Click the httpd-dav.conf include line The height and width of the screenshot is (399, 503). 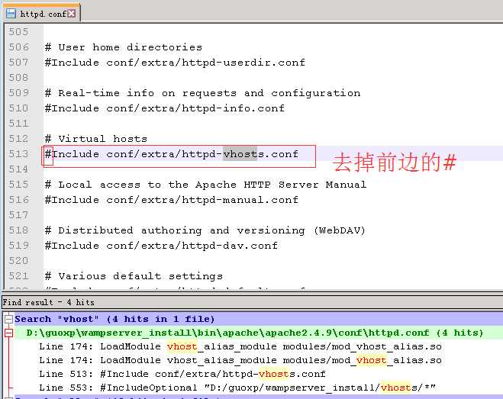[161, 246]
